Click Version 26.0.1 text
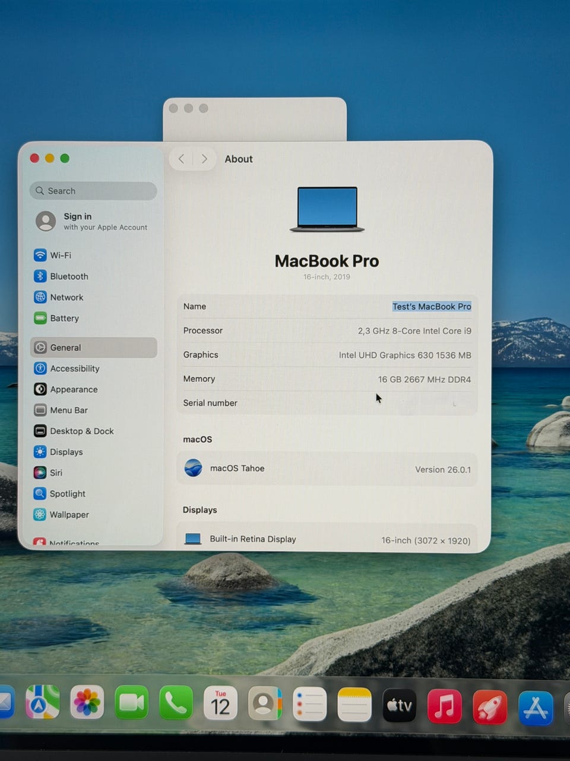This screenshot has width=570, height=761. (443, 470)
